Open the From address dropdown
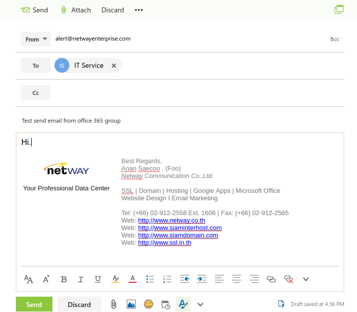Image resolution: width=357 pixels, height=312 pixels. coord(36,39)
